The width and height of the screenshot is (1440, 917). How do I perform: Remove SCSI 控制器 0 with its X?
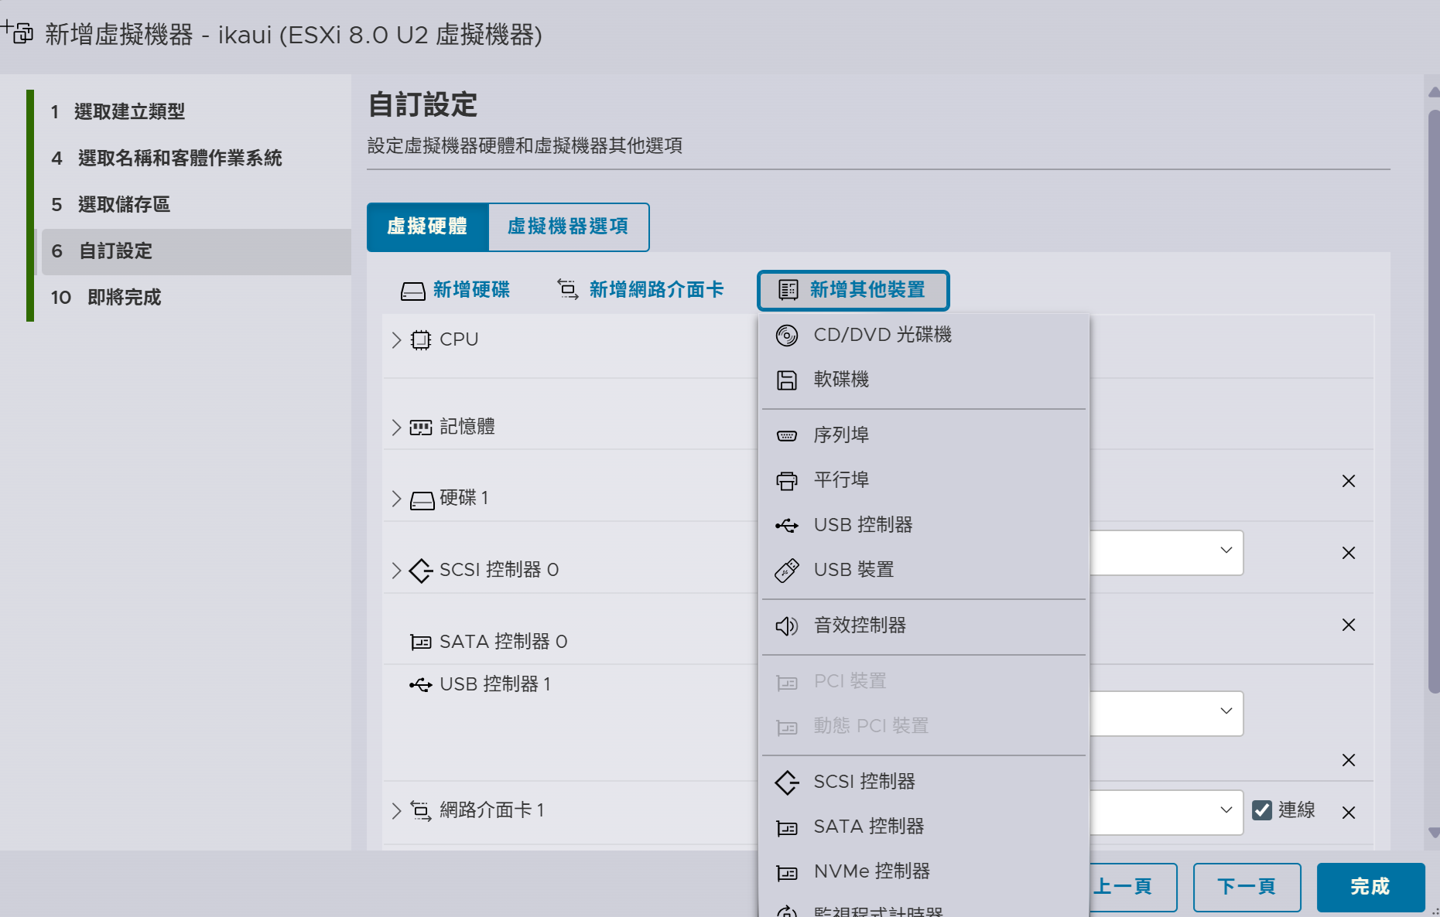click(1349, 553)
